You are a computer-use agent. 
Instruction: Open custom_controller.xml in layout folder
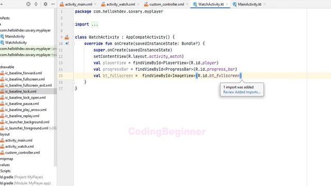[x=22, y=153]
